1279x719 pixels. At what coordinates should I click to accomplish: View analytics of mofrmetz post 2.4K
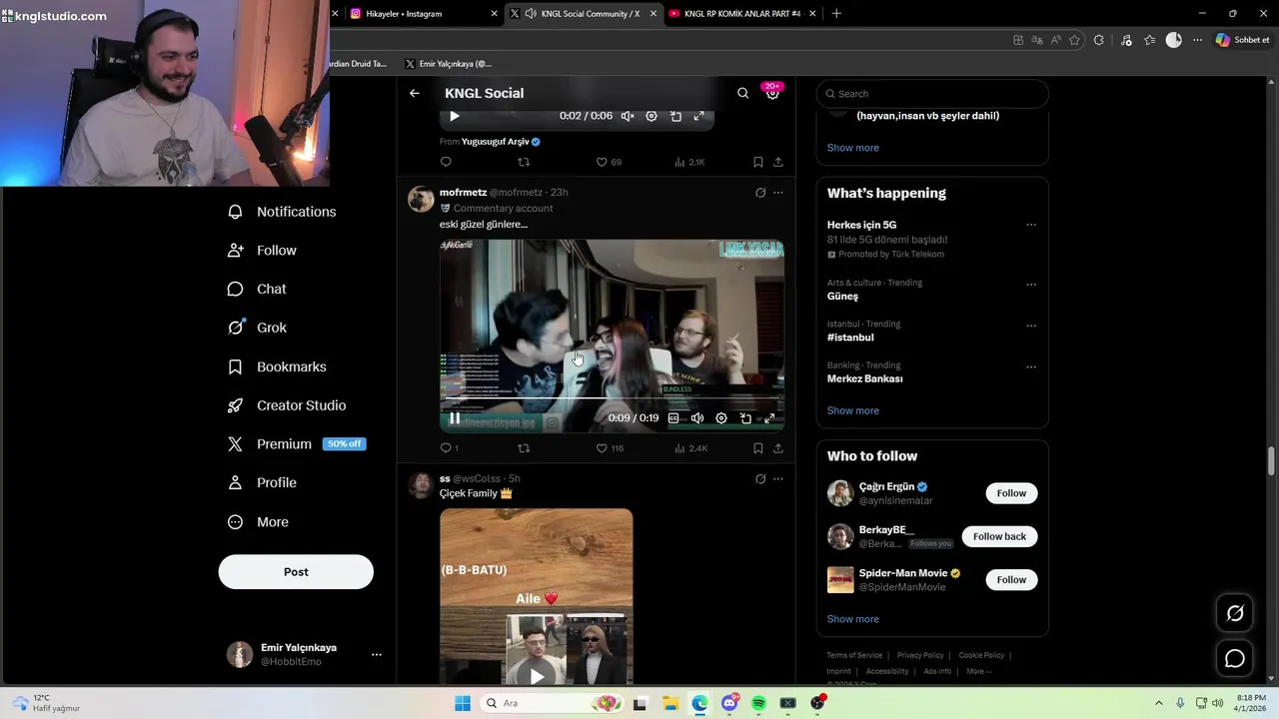[691, 448]
